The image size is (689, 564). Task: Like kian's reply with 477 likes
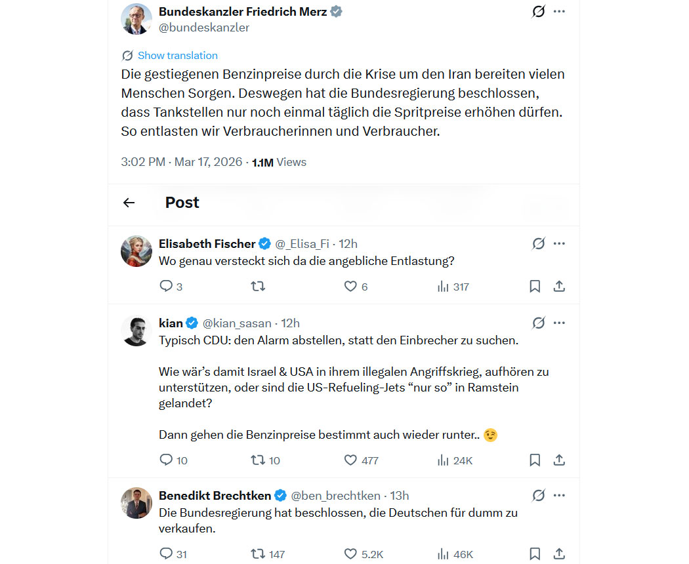350,460
